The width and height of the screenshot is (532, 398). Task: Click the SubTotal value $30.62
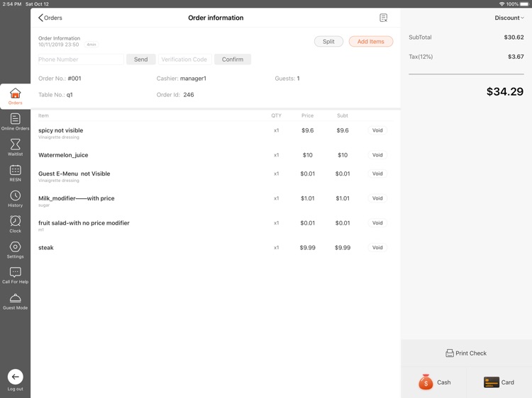(x=514, y=38)
